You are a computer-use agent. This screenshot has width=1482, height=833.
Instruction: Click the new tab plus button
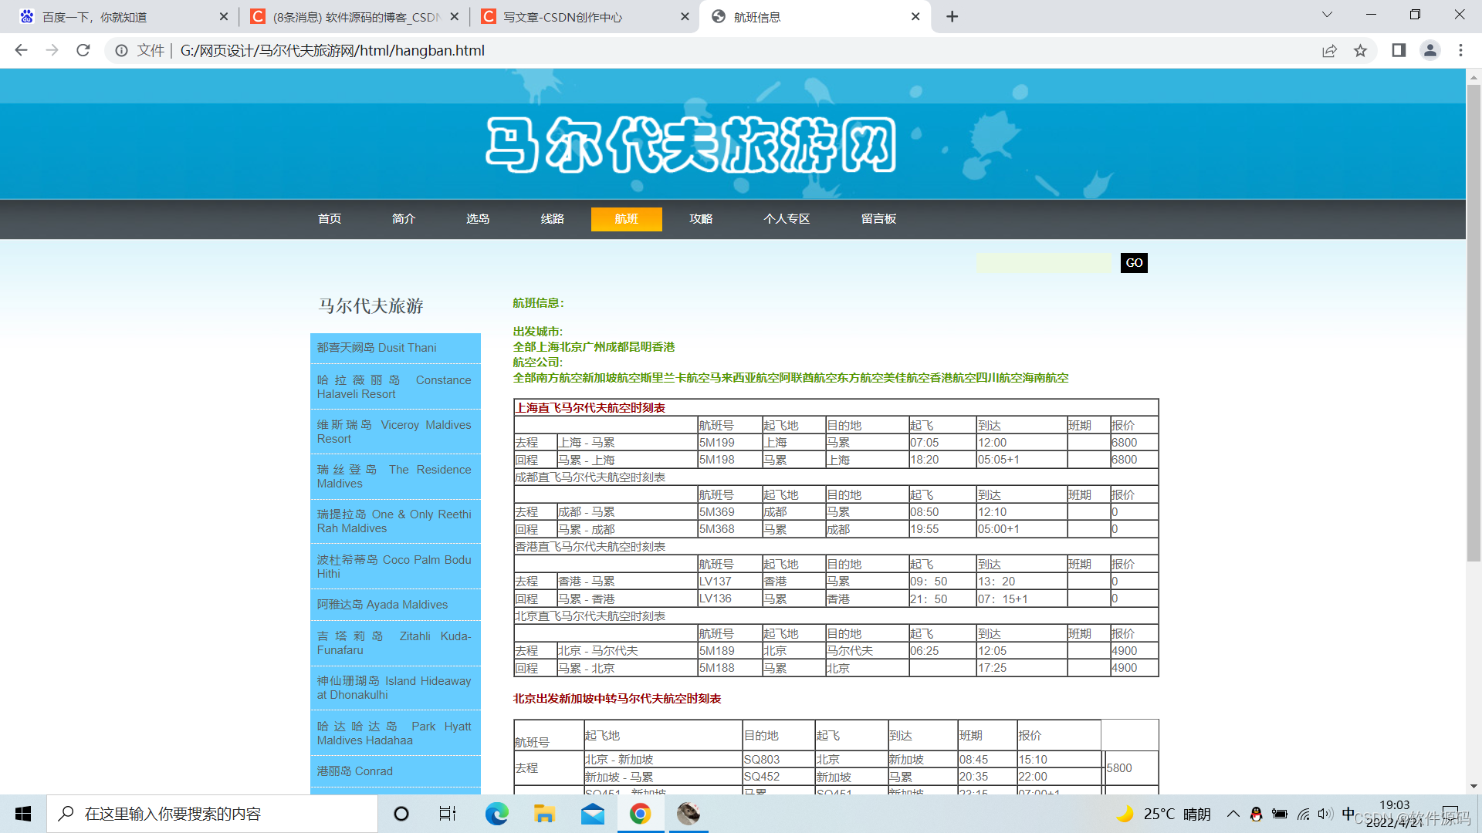[x=952, y=16]
